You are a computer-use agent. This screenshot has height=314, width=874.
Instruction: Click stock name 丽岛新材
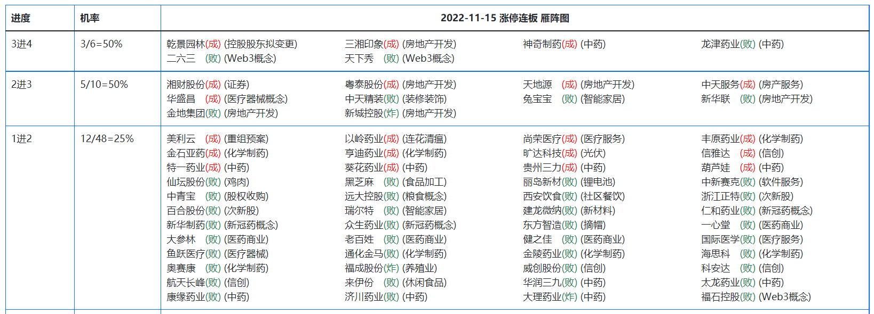click(542, 182)
